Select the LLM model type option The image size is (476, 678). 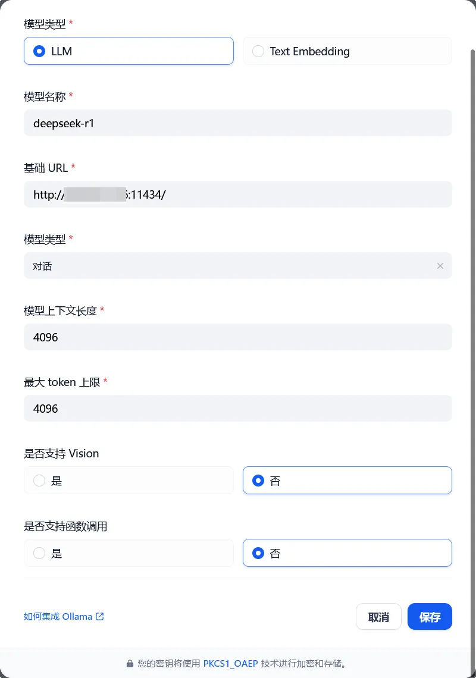[x=129, y=51]
